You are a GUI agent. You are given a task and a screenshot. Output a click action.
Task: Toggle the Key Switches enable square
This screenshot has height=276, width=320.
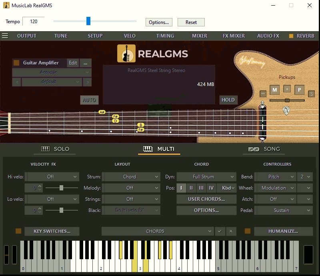point(18,231)
